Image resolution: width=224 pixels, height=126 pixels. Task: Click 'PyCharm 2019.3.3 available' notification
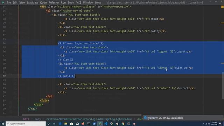click(165, 118)
